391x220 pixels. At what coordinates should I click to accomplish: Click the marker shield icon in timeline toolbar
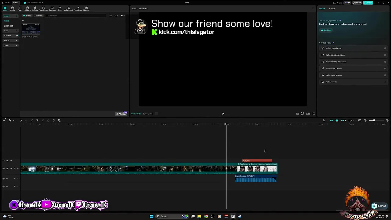(x=53, y=120)
